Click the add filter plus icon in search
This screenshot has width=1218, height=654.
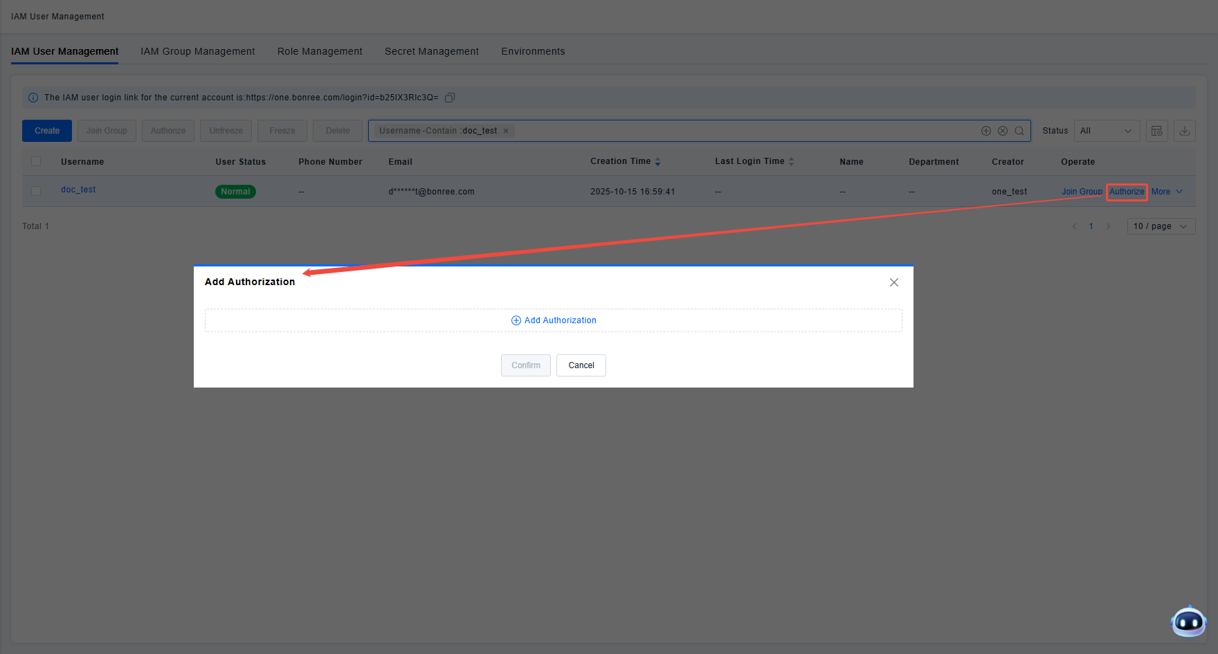[x=986, y=131]
